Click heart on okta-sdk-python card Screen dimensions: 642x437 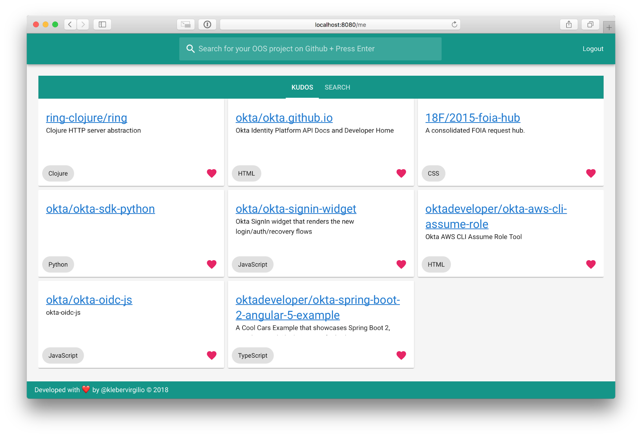click(x=211, y=264)
